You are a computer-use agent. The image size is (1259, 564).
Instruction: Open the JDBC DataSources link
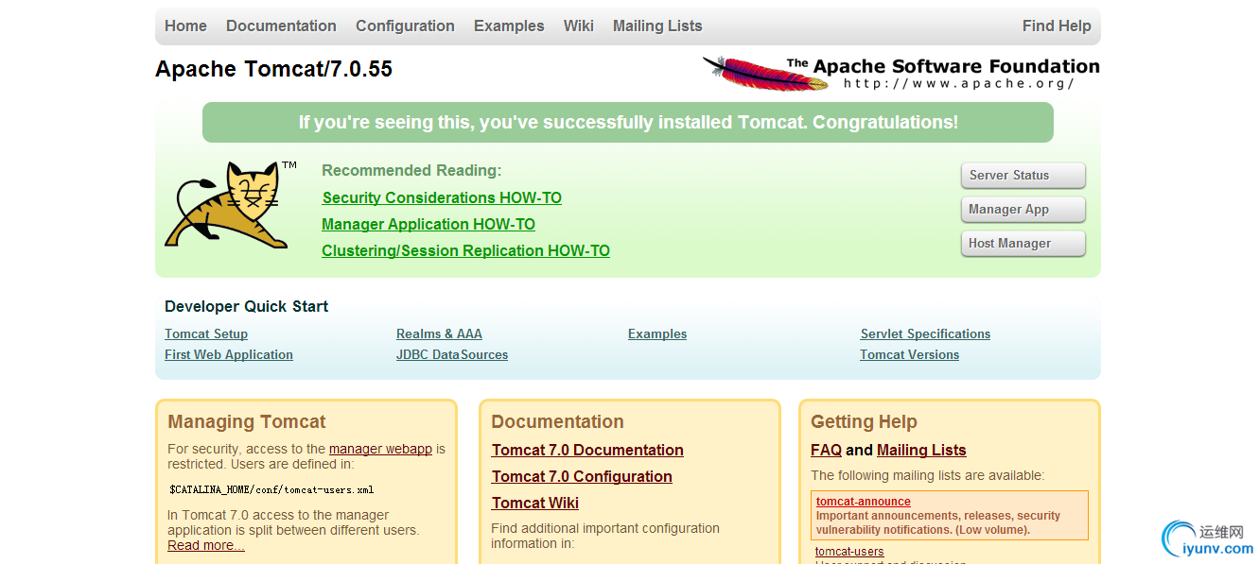452,354
